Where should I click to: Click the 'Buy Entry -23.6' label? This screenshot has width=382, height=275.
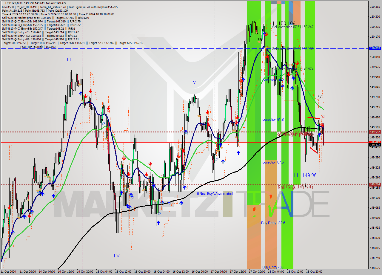pos(273,223)
